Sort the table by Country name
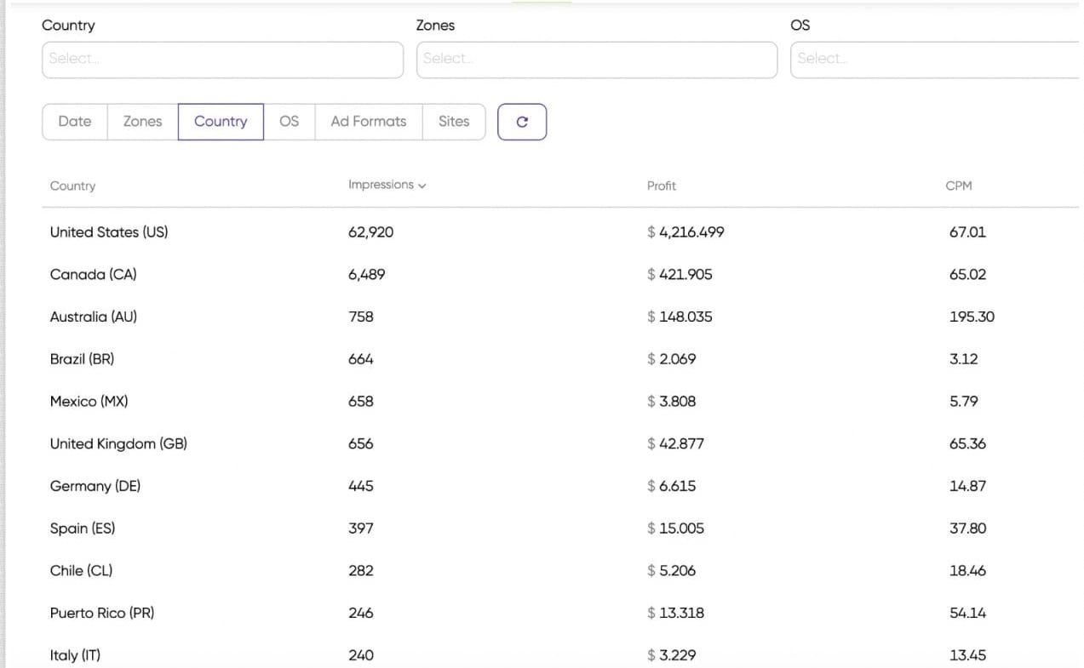 click(x=72, y=186)
